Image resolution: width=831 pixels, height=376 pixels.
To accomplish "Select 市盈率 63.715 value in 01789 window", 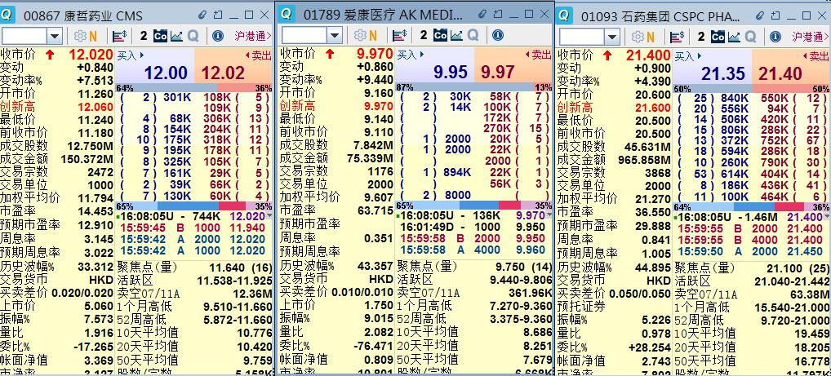I will coord(375,210).
